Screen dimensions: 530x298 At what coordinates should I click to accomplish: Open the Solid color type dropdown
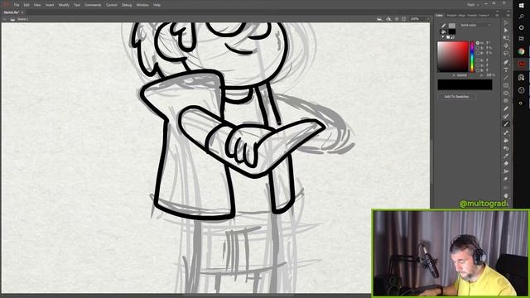click(475, 26)
